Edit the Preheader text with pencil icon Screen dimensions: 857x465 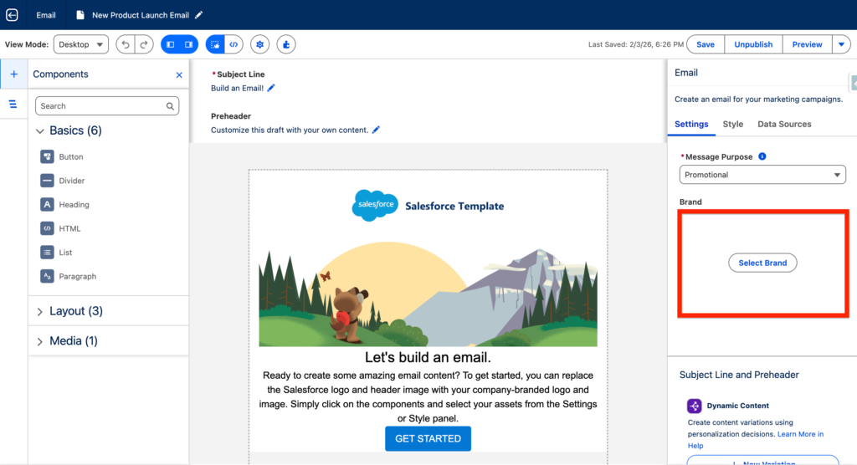coord(376,130)
